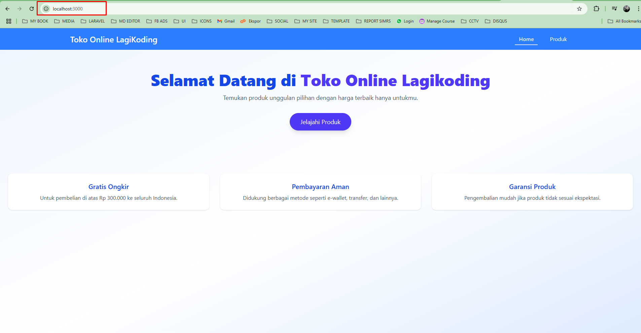Click the browser profile avatar
The image size is (641, 333).
pyautogui.click(x=627, y=9)
